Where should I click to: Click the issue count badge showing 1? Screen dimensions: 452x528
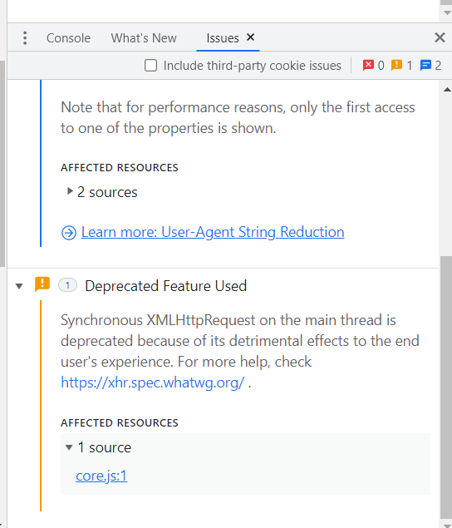[x=67, y=285]
